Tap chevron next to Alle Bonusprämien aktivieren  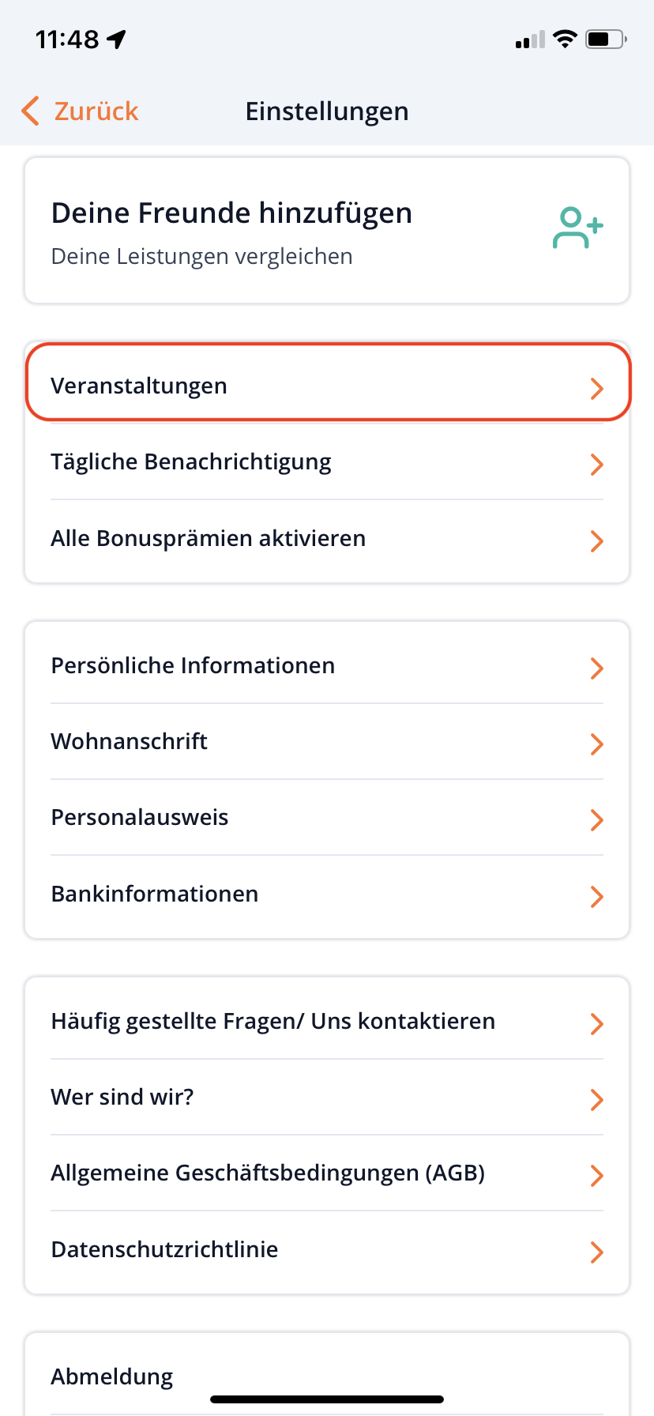tap(596, 541)
